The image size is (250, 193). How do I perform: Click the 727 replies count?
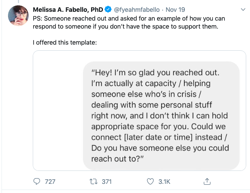point(50,182)
